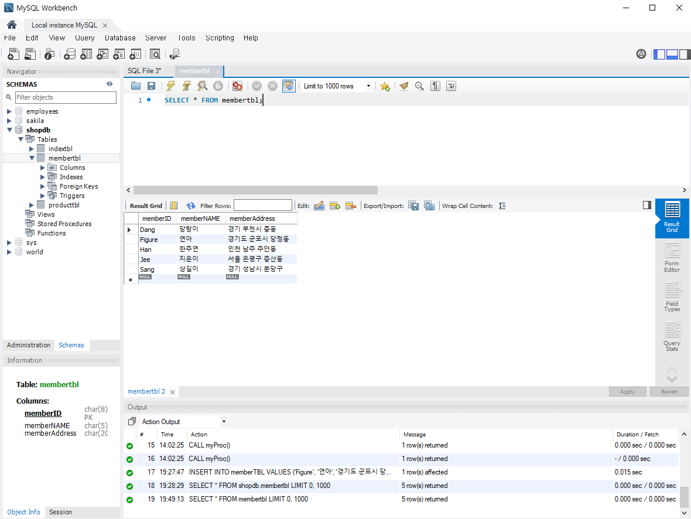Toggle word wrapping in editor
The width and height of the screenshot is (691, 519).
pos(451,86)
